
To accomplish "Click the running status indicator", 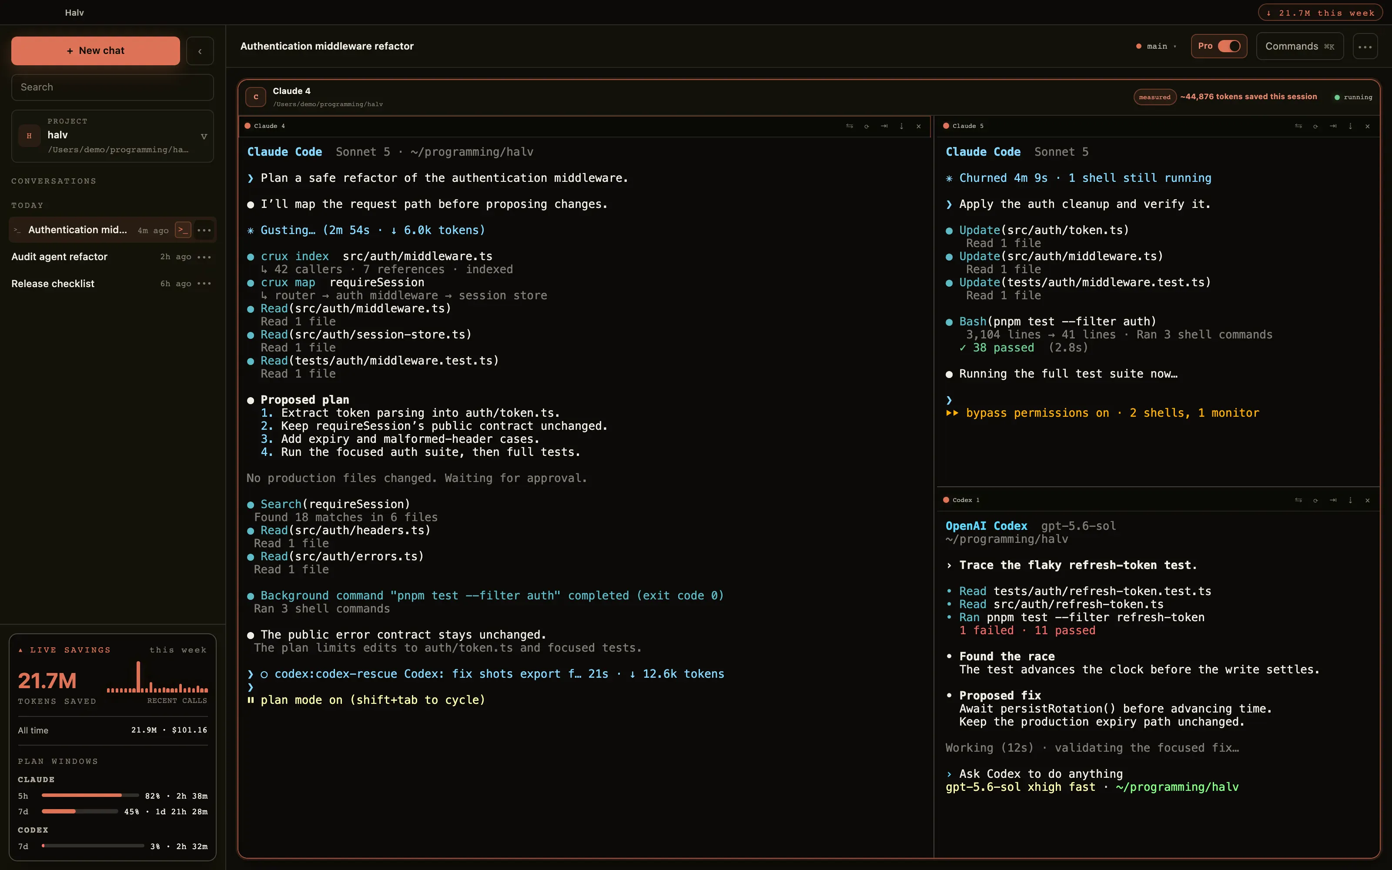I will pyautogui.click(x=1353, y=97).
